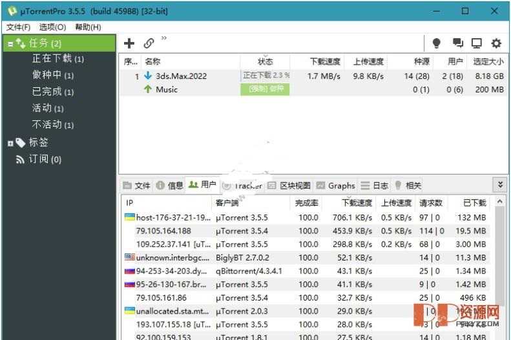511x340 pixels.
Task: Open 帮助(H) menu
Action: 88,27
